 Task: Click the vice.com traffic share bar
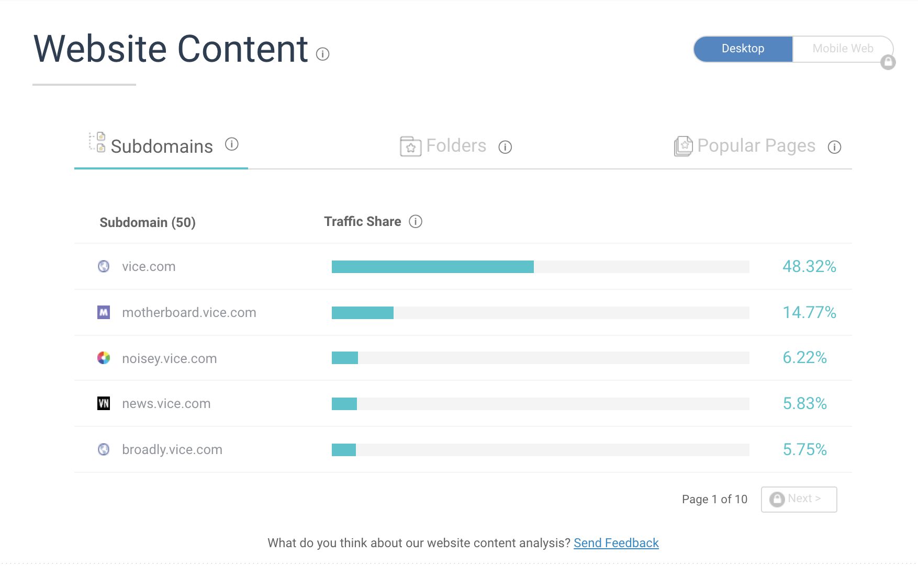[x=432, y=267]
